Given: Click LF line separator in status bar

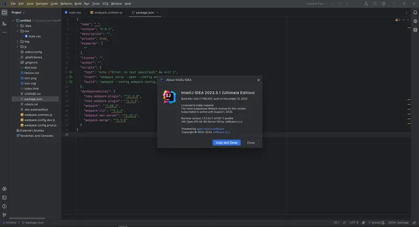Looking at the screenshot, I should [x=344, y=223].
